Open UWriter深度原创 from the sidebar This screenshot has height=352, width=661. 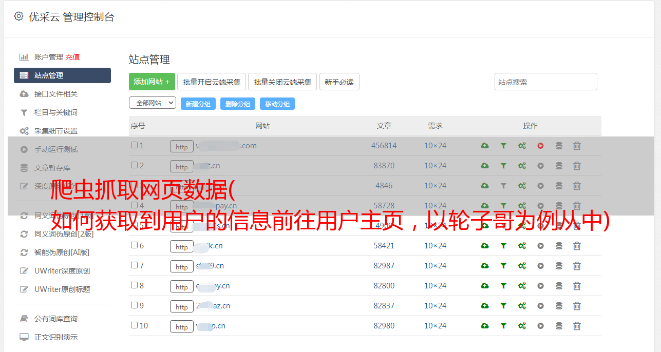62,271
